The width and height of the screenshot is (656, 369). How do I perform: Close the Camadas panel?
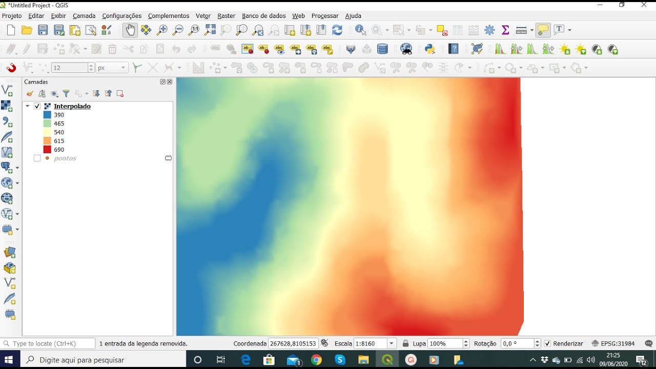point(170,81)
